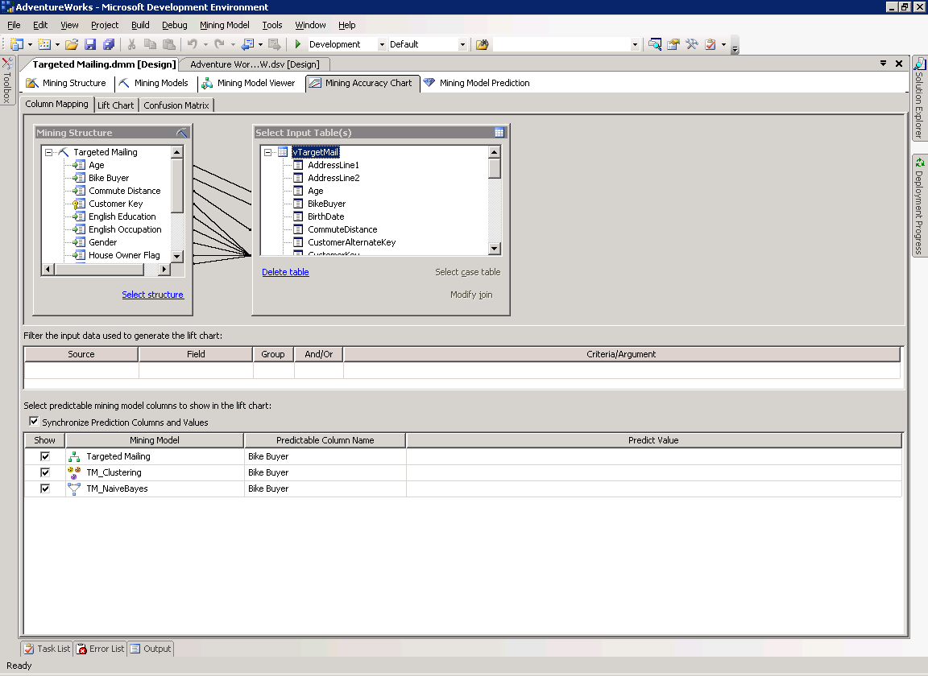Viewport: 928px width, 676px height.
Task: Click the Redo arrow icon
Action: [x=220, y=44]
